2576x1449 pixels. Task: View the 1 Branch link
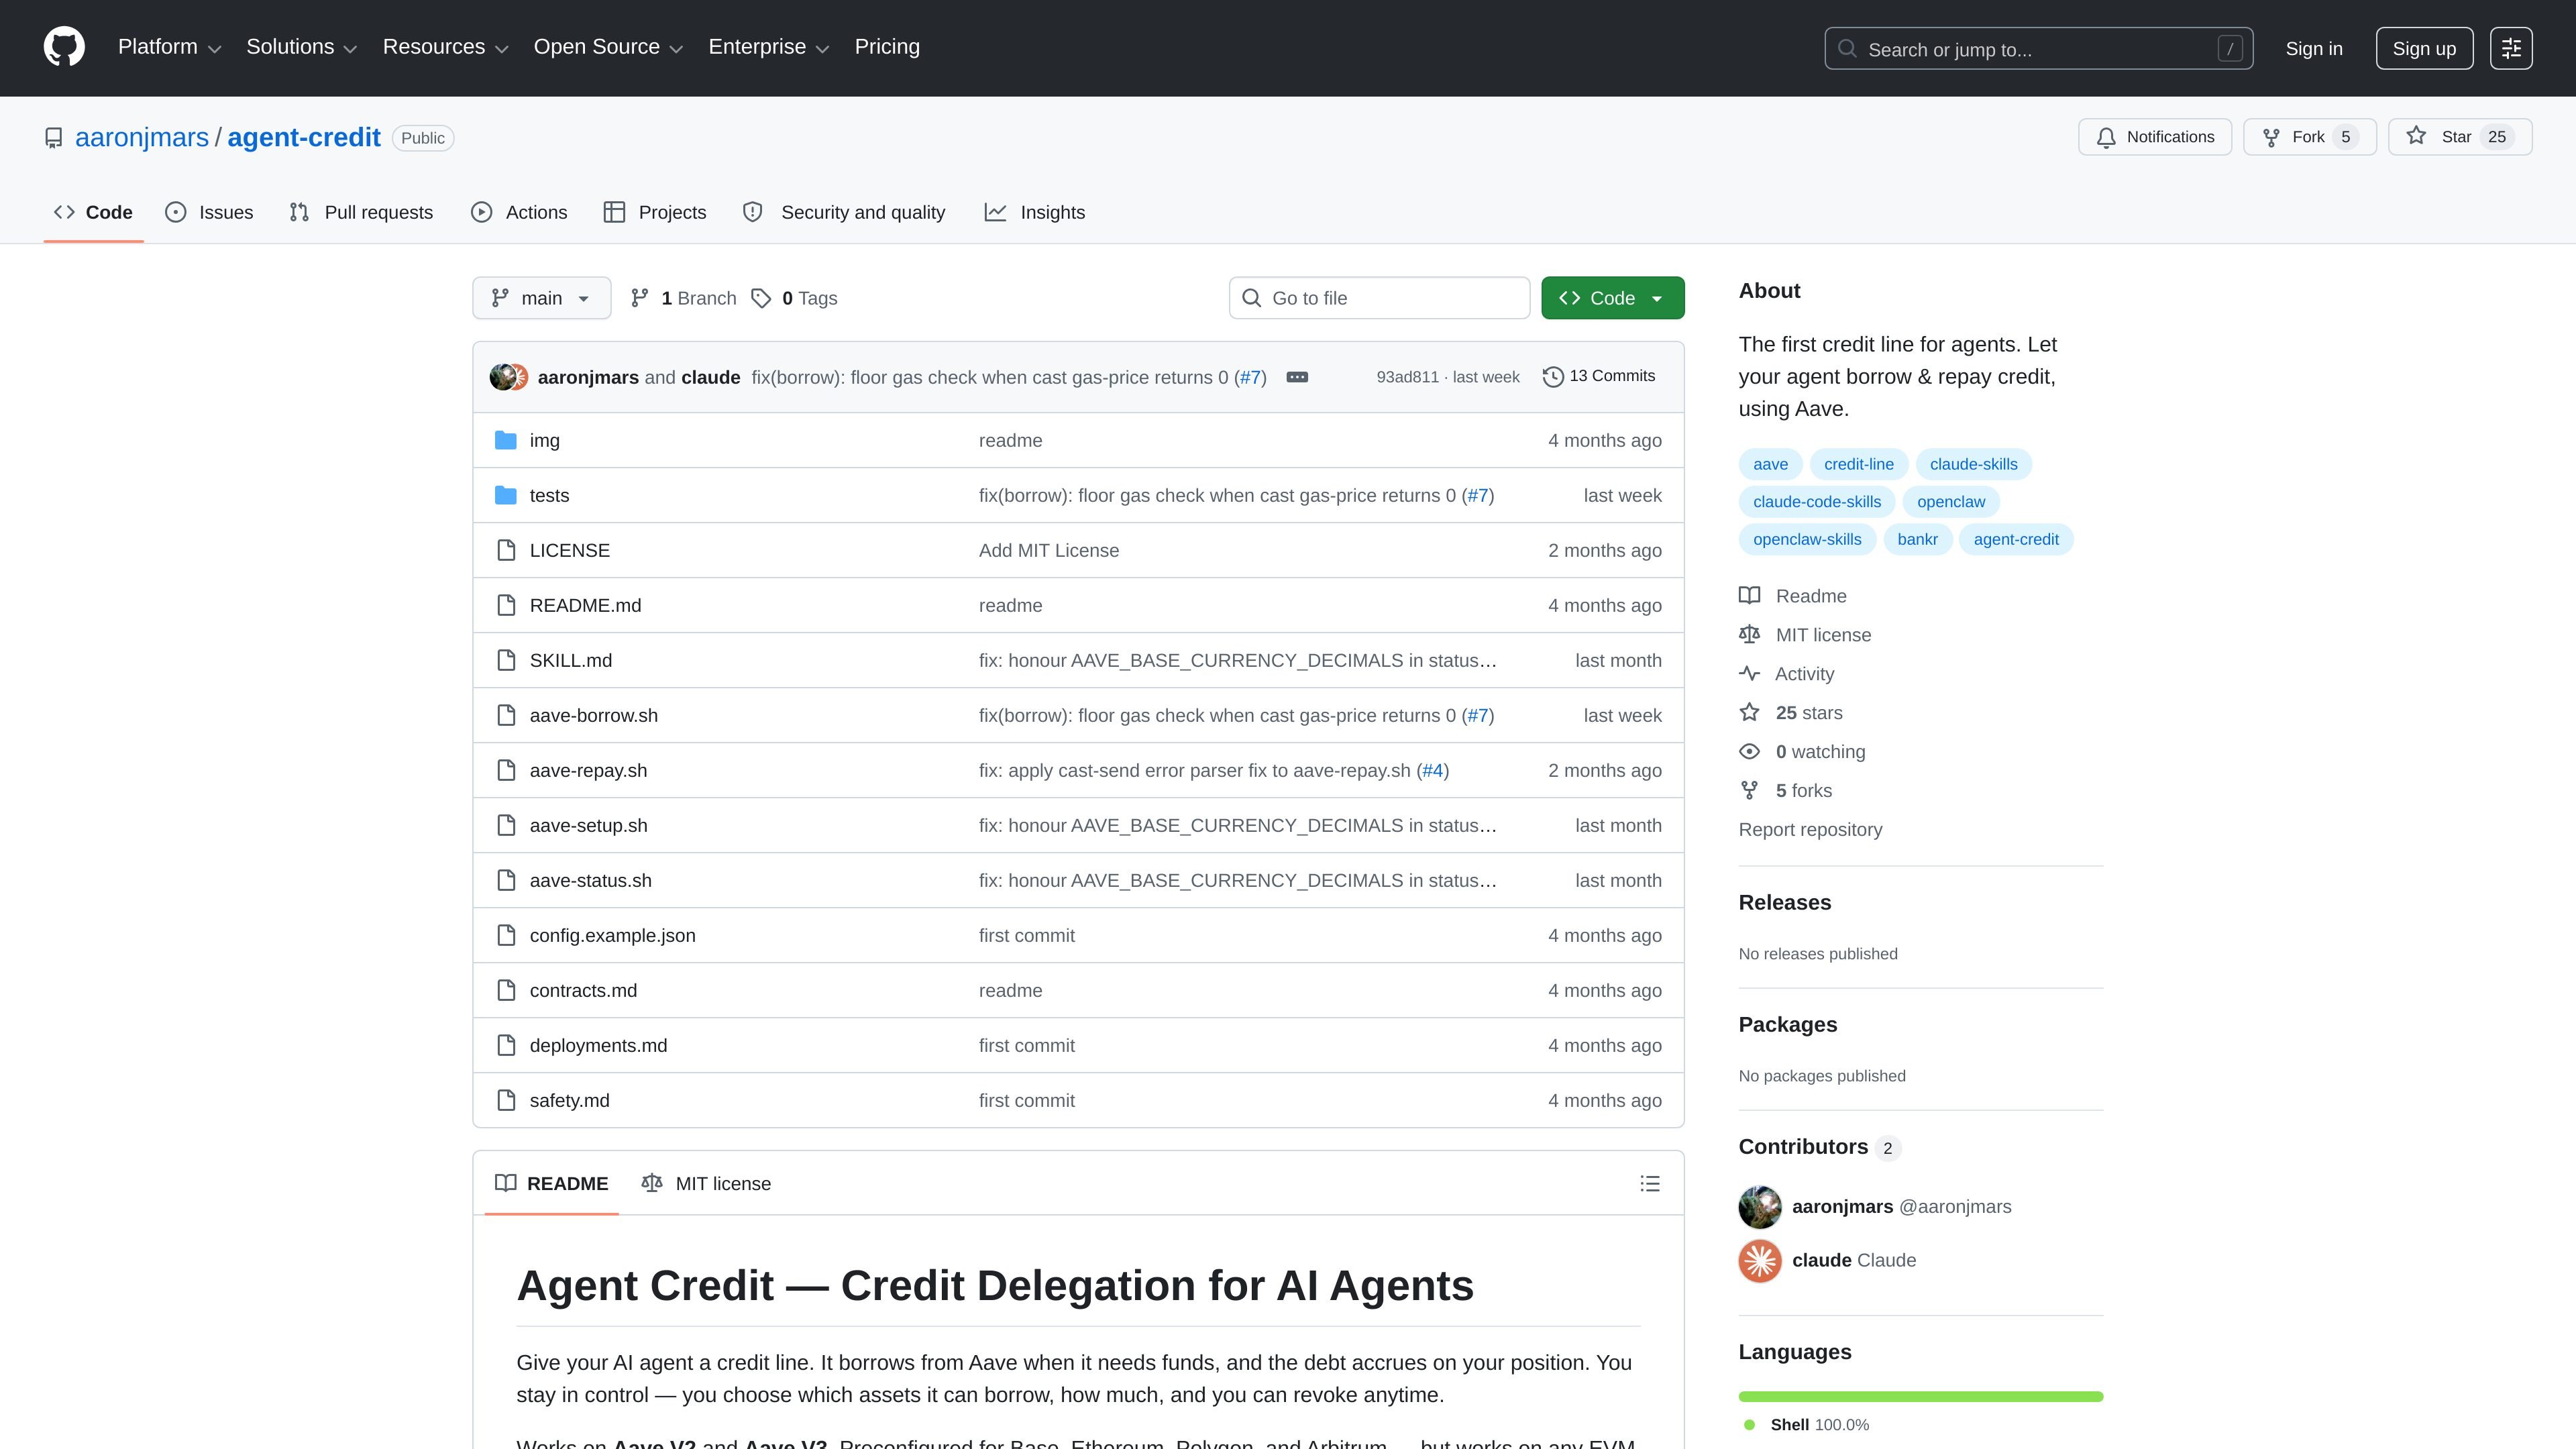pos(683,298)
